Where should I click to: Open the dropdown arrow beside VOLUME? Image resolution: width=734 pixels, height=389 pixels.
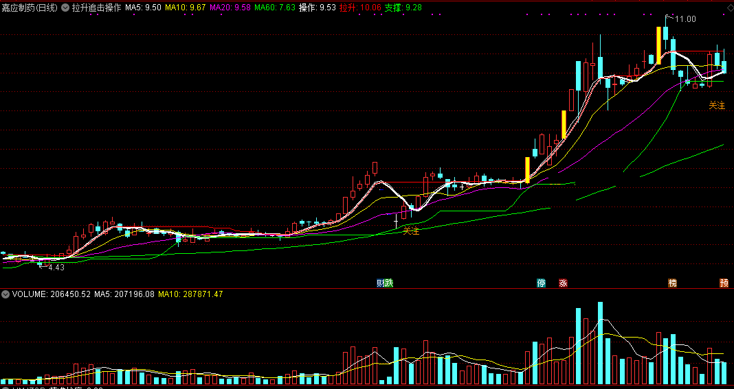pos(5,294)
